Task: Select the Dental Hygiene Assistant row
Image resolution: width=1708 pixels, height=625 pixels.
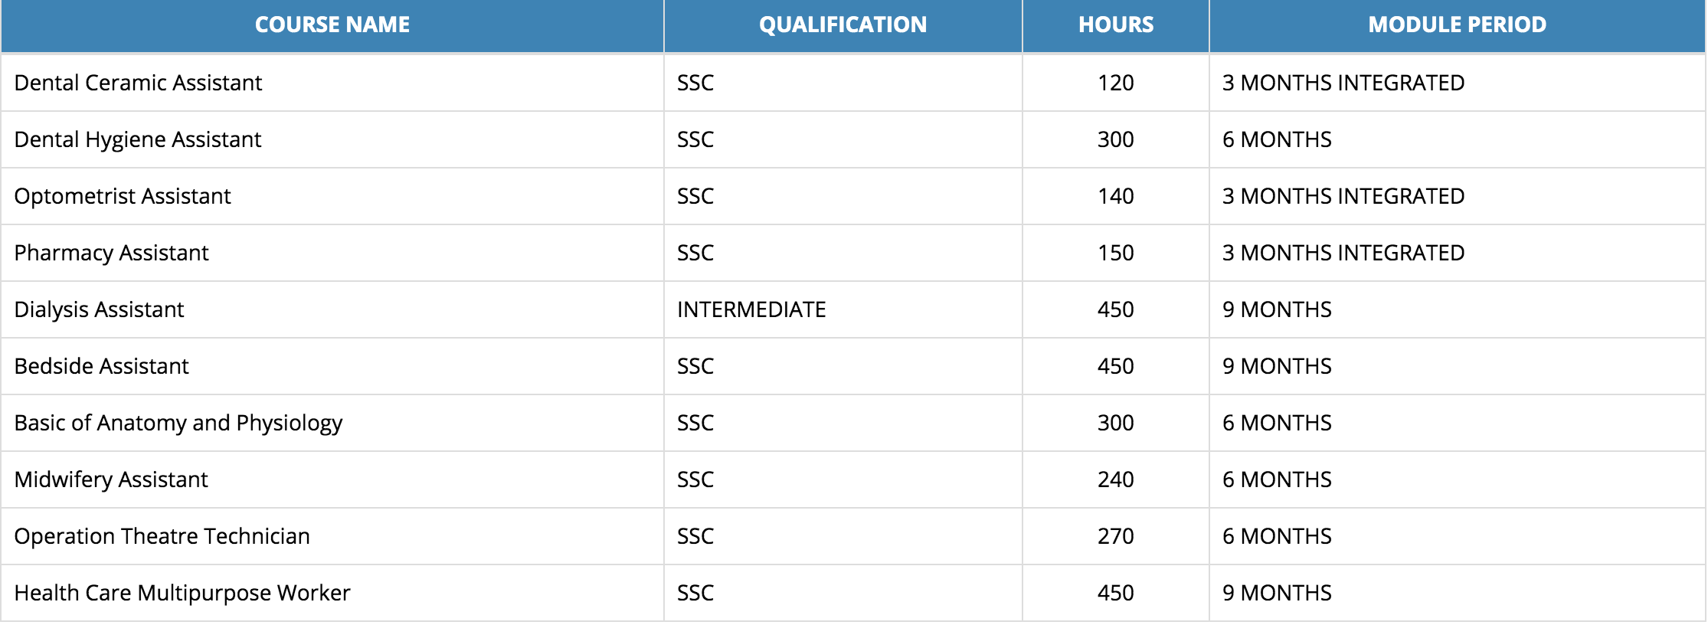Action: click(138, 139)
